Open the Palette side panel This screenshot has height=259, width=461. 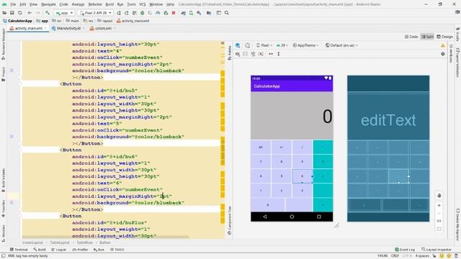point(230,53)
